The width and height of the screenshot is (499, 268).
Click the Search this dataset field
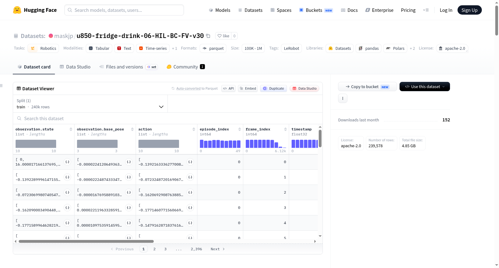[x=168, y=119]
